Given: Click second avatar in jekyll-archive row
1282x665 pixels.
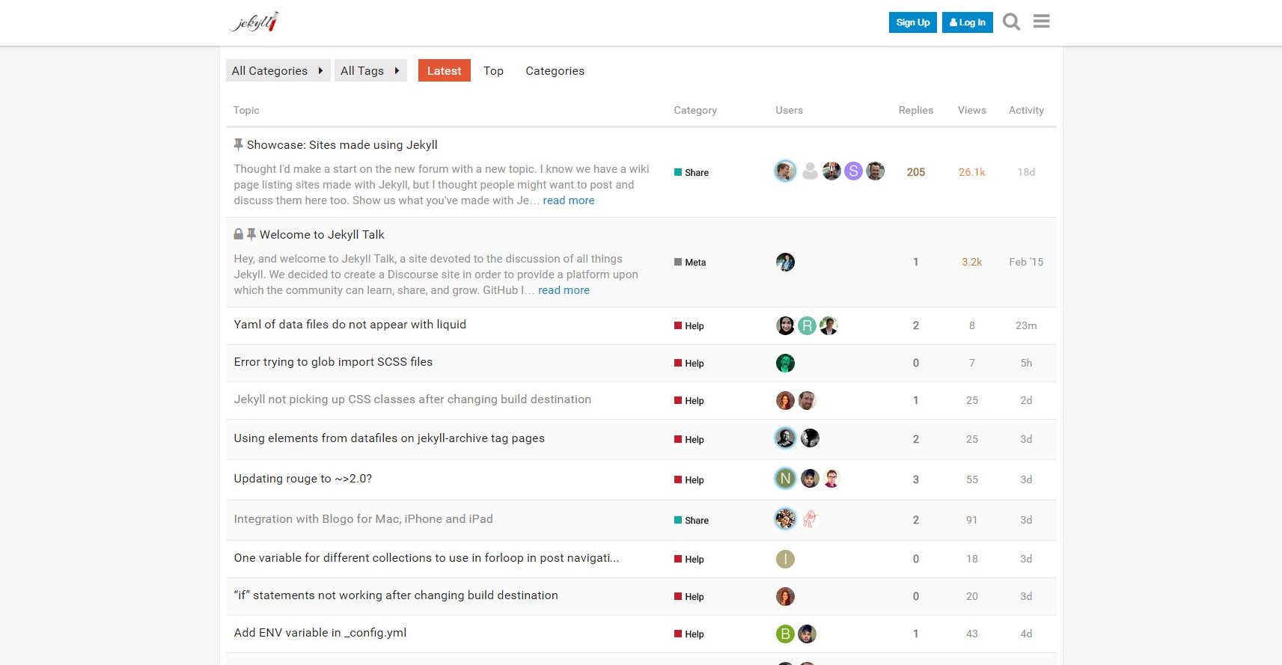Looking at the screenshot, I should tap(810, 438).
